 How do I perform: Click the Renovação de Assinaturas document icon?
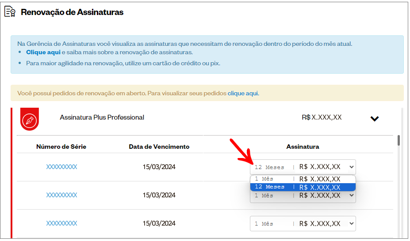click(x=10, y=12)
